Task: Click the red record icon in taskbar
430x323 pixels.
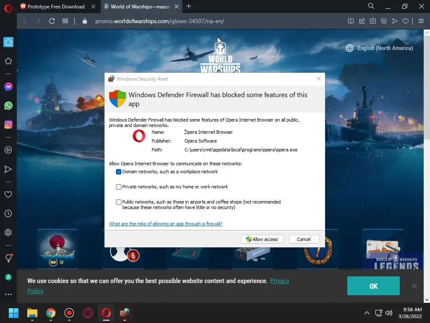Action: 69,313
